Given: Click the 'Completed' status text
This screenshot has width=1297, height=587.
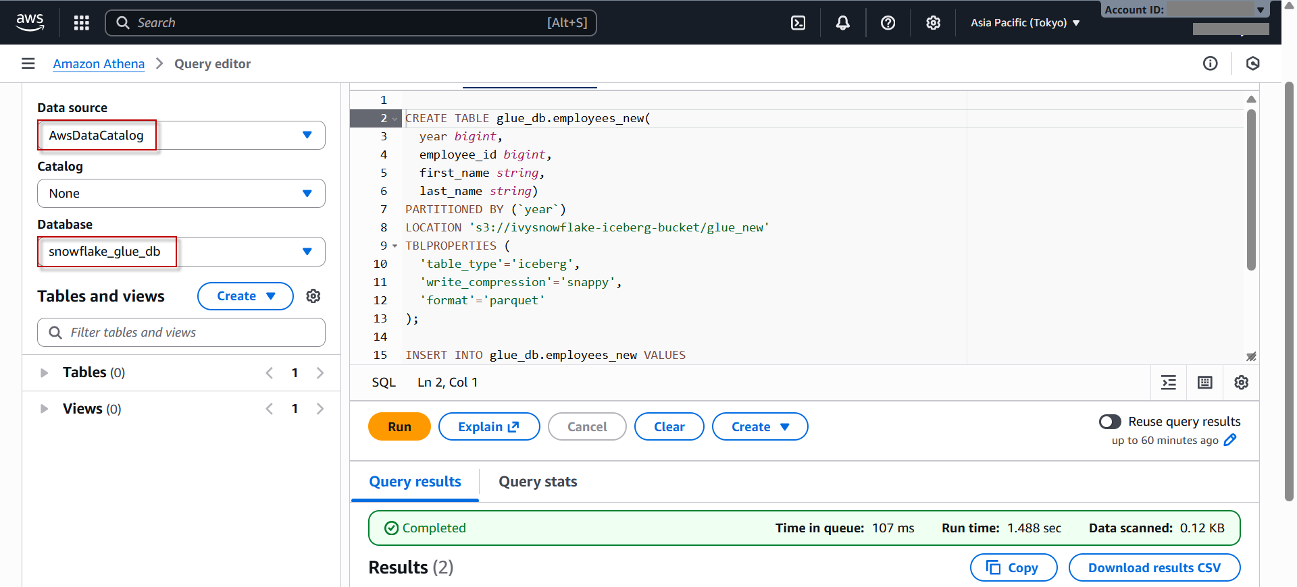Looking at the screenshot, I should pos(434,528).
